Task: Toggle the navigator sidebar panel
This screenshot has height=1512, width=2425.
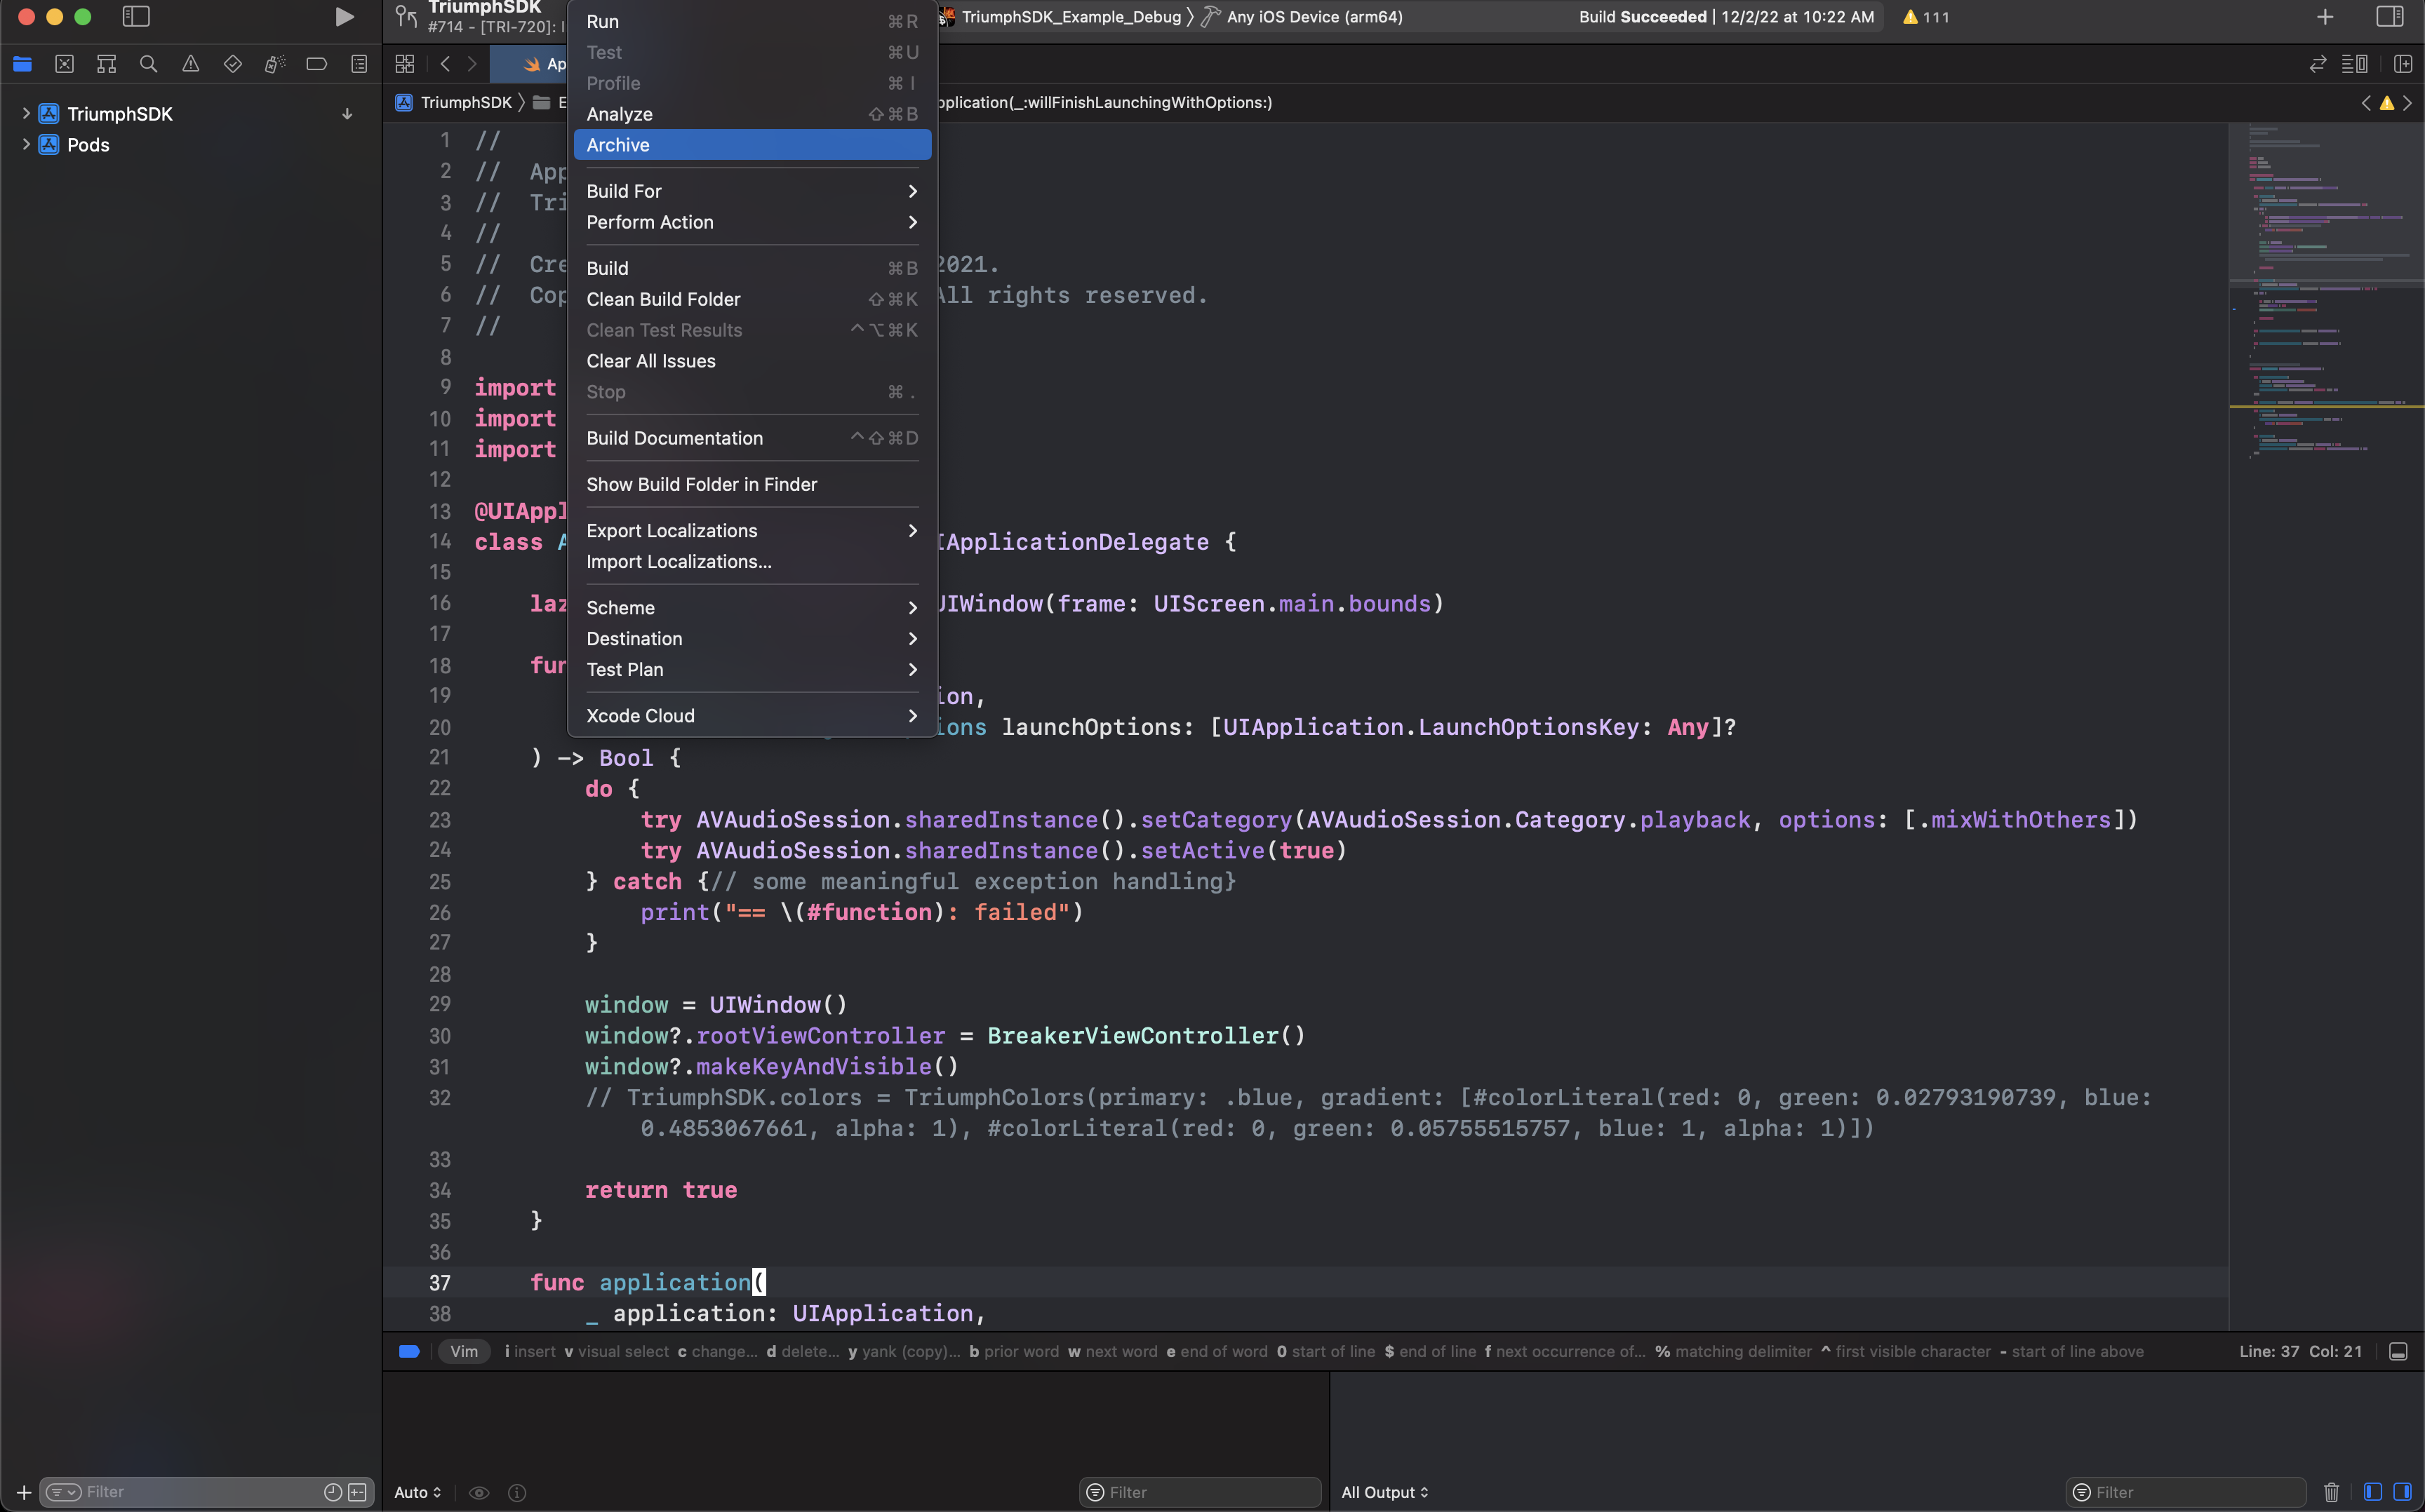Action: tap(135, 17)
